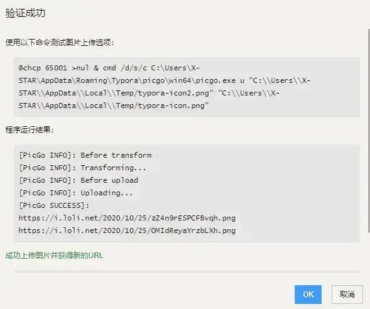This screenshot has height=309, width=370.
Task: Click the zZ4n9rESPCFBvqh.png URL
Action: click(x=127, y=218)
